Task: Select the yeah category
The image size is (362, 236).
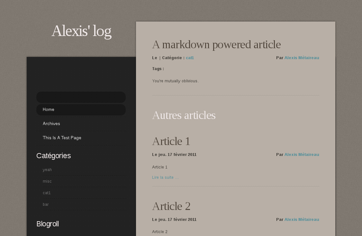Action: [x=47, y=170]
